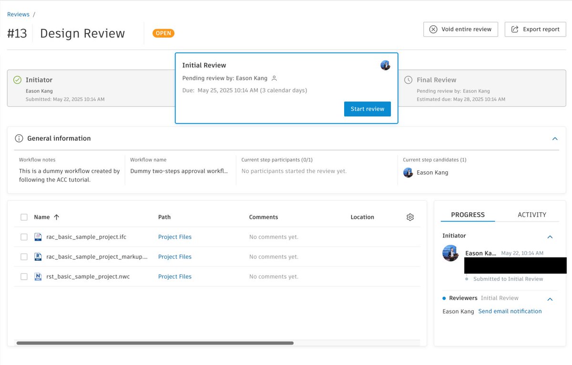The width and height of the screenshot is (572, 365).
Task: Collapse the General information section
Action: 554,138
